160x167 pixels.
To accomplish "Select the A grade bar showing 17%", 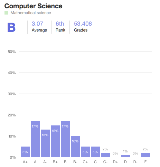I will click(35, 139).
